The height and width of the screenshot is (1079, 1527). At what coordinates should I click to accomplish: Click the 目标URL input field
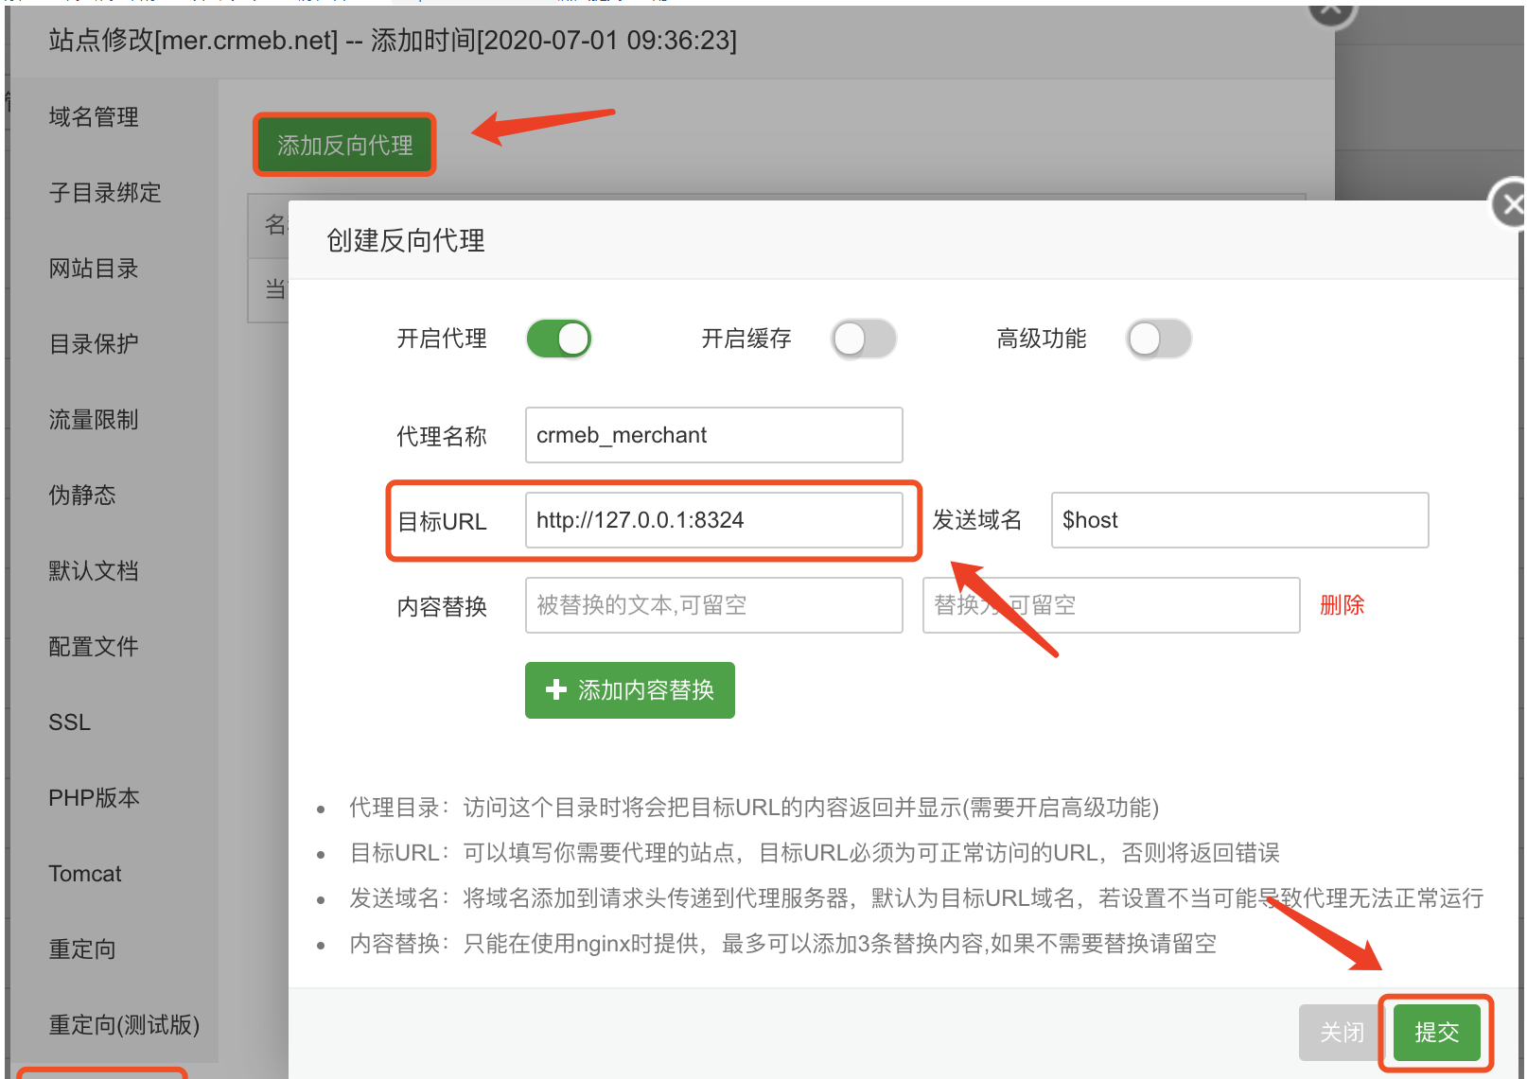[x=713, y=520]
